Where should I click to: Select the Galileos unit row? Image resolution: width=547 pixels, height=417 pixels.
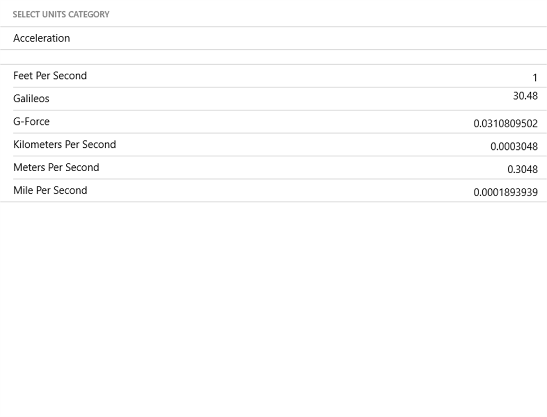[x=273, y=99]
